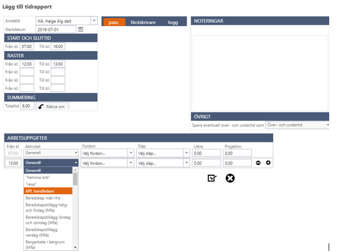Select Beredskapstillägg lördag och söndag (Mfa)
Screen dimensions: 357x252
pos(48,220)
